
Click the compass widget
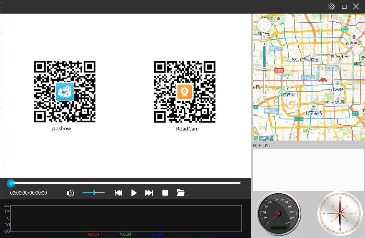point(340,213)
